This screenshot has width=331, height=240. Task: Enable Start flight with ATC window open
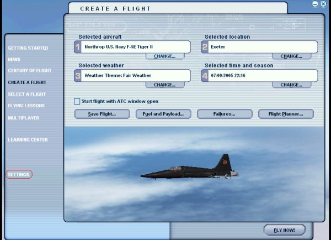coord(77,101)
